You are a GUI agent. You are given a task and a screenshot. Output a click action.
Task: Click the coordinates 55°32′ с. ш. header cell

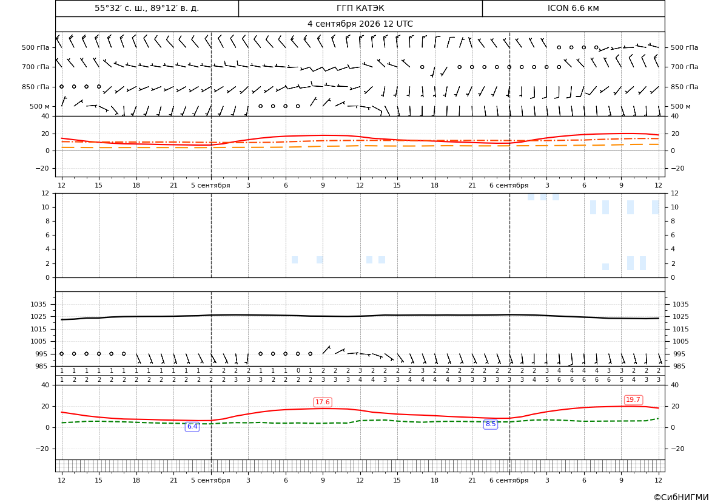pyautogui.click(x=147, y=8)
